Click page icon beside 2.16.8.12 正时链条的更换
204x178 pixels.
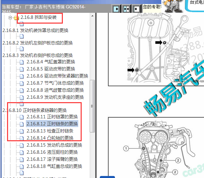(22, 124)
